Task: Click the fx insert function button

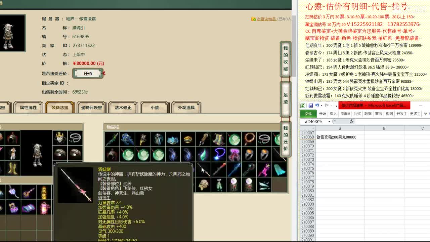Action: 352,121
